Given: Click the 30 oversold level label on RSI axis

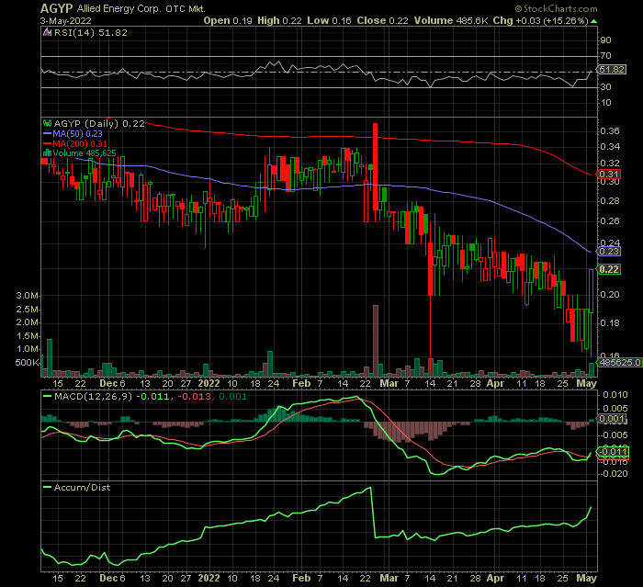Looking at the screenshot, I should point(605,87).
